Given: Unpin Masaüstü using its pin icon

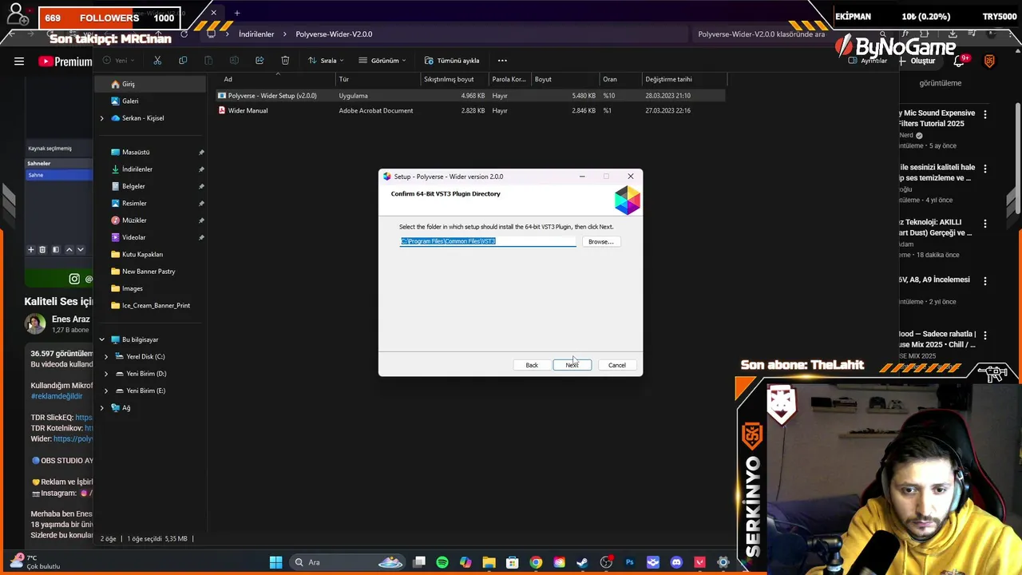Looking at the screenshot, I should click(201, 153).
